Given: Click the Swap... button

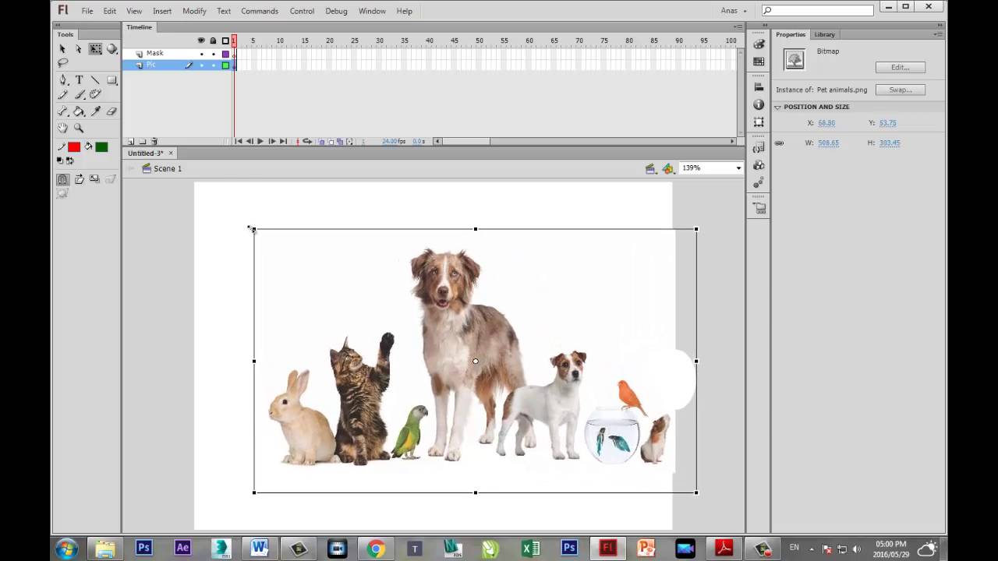Looking at the screenshot, I should pyautogui.click(x=900, y=90).
